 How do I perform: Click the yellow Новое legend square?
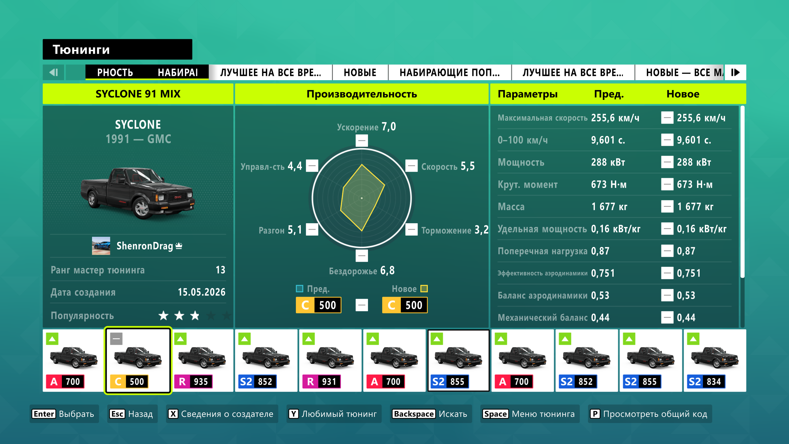pos(424,289)
